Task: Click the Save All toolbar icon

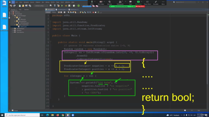Action: pyautogui.click(x=30, y=6)
